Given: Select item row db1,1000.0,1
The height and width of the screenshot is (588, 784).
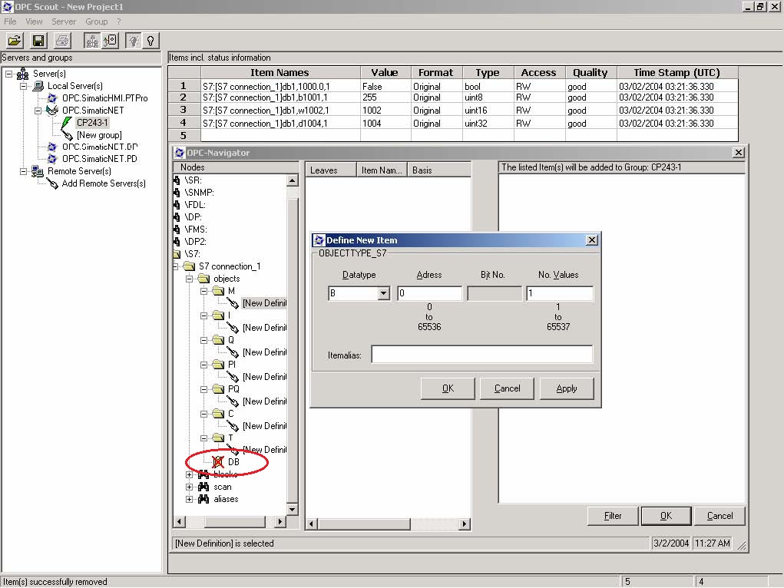Looking at the screenshot, I should click(x=452, y=86).
